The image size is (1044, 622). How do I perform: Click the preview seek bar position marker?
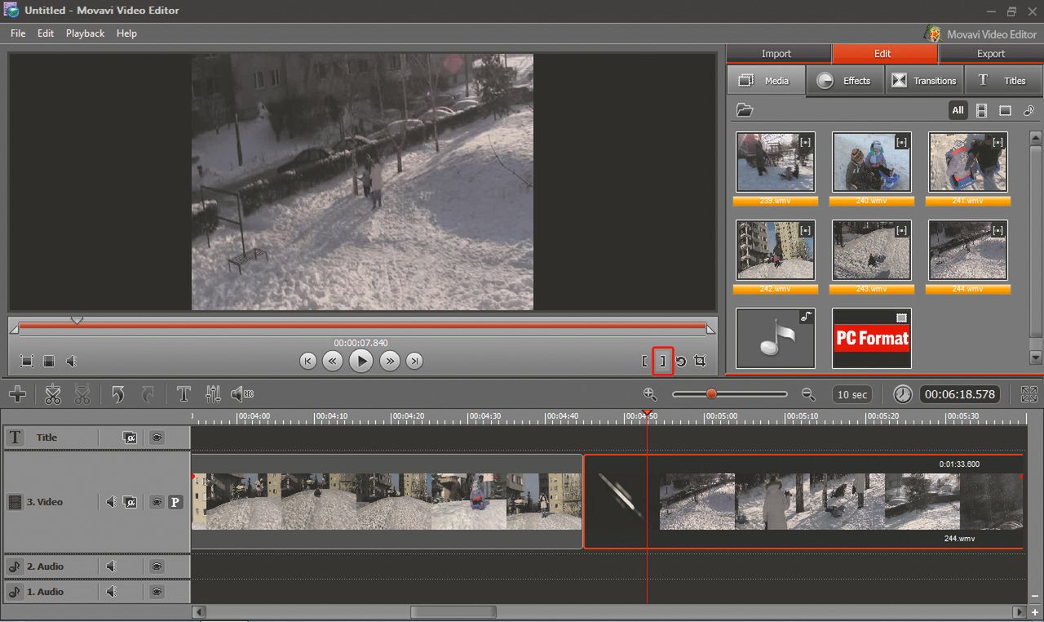[x=77, y=320]
